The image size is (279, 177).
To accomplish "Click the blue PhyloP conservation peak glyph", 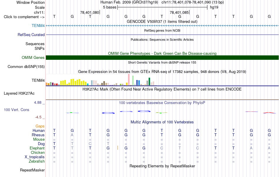I will pyautogui.click(x=144, y=111).
